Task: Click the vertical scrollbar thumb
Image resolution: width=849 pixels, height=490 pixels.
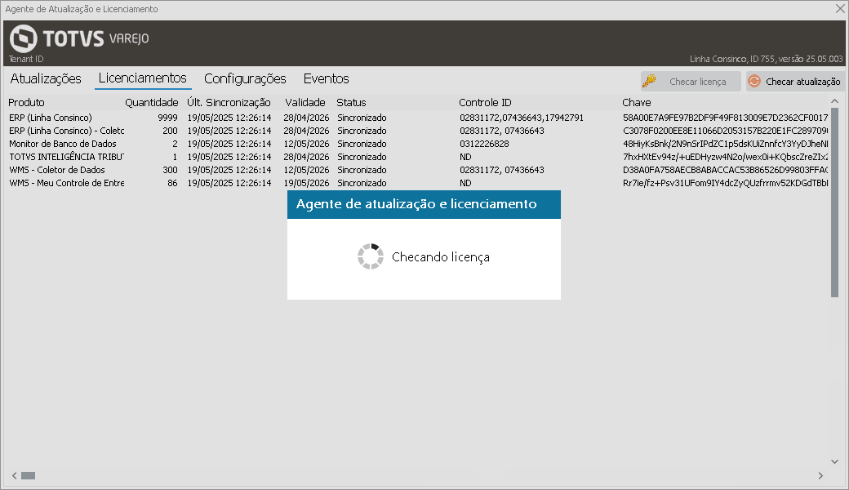Action: coord(834,203)
